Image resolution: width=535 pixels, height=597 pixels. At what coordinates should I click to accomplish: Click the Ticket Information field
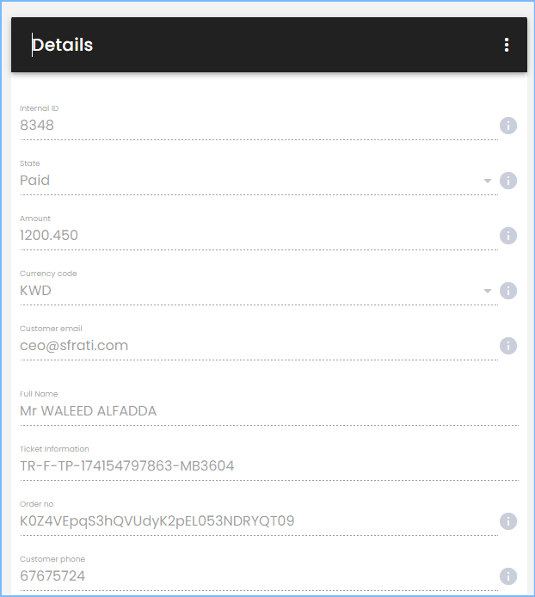tap(269, 466)
